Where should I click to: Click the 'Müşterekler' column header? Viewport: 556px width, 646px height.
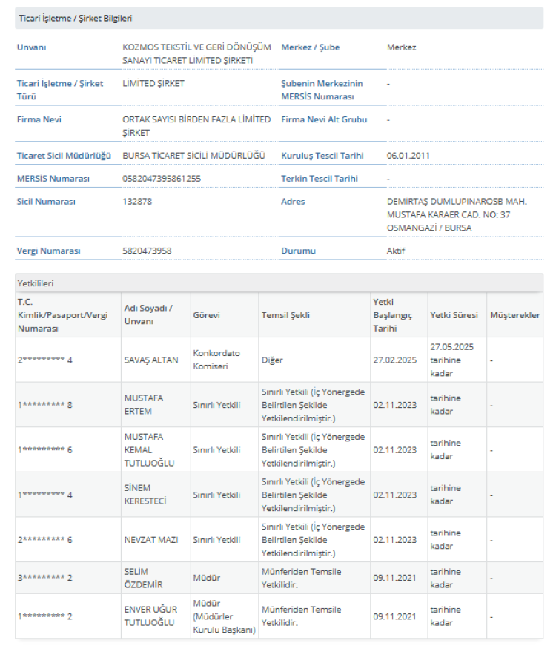[x=514, y=315]
